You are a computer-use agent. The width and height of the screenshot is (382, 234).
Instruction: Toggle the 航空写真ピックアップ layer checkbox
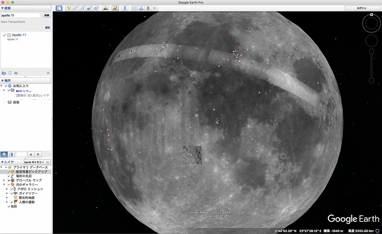pyautogui.click(x=9, y=172)
